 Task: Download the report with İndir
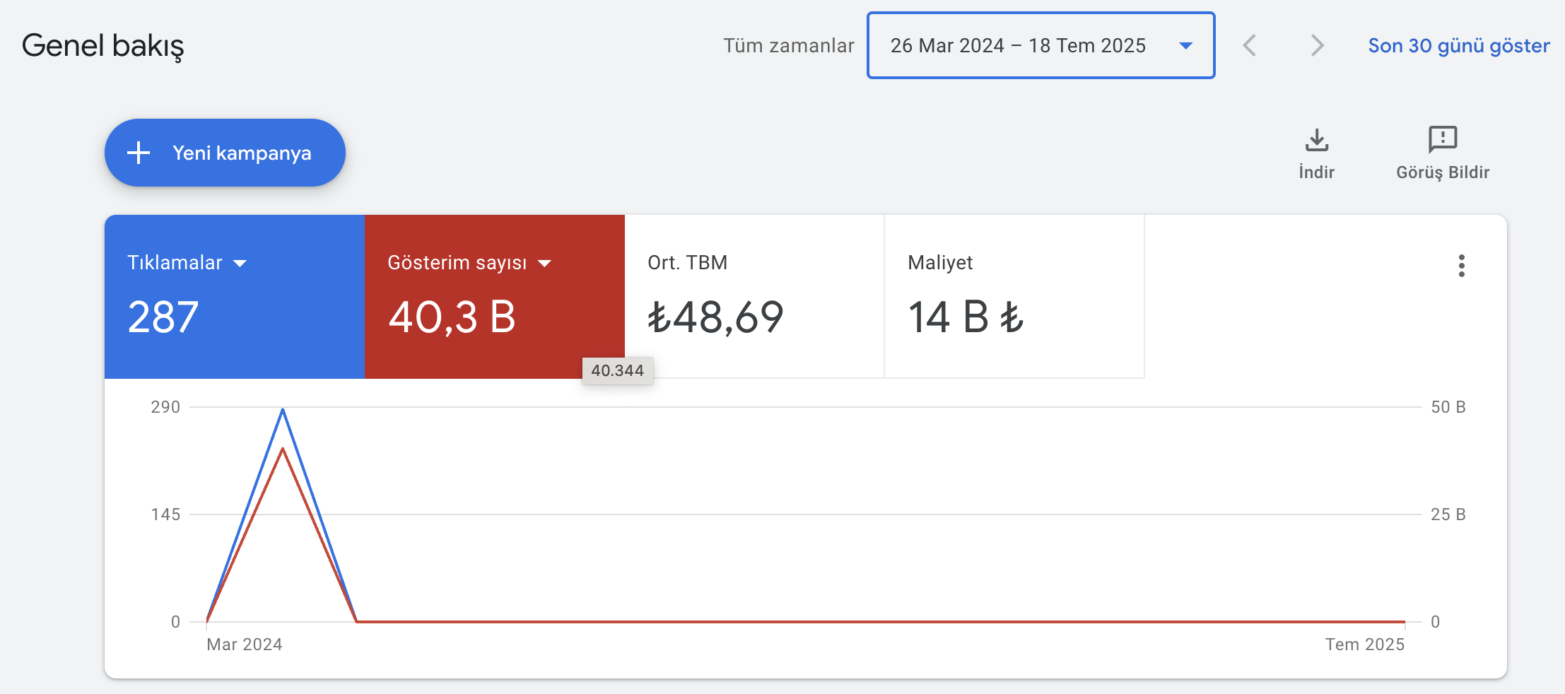coord(1316,153)
